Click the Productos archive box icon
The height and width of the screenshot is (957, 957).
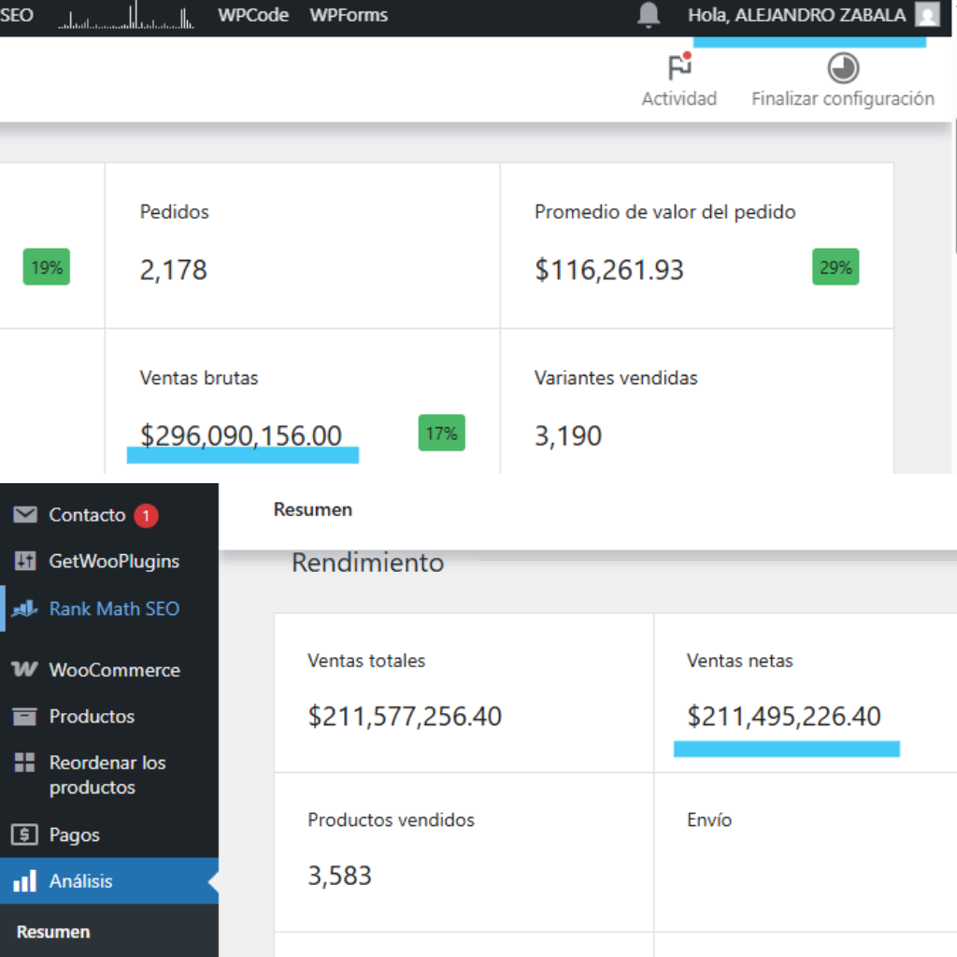coord(25,717)
